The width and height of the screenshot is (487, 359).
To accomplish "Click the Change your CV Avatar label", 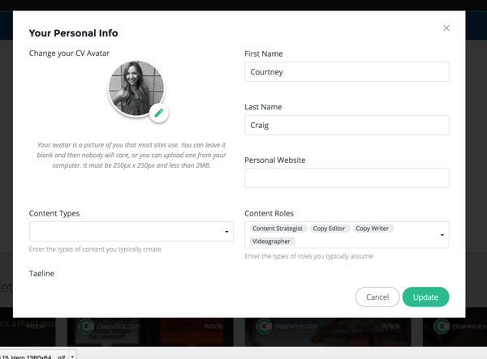I will (x=69, y=53).
